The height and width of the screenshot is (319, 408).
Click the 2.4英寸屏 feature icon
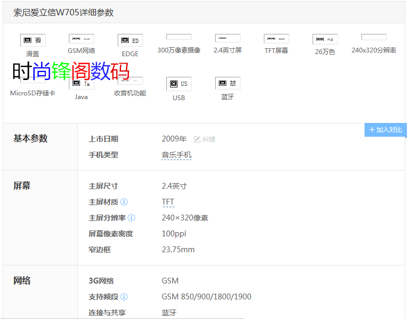(x=228, y=38)
